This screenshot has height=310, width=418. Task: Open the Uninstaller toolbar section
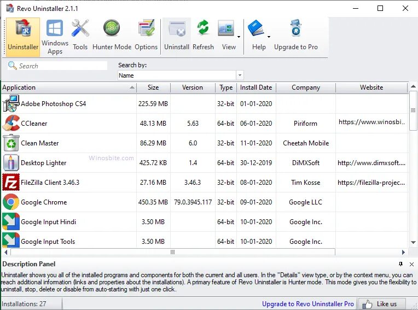coord(23,37)
